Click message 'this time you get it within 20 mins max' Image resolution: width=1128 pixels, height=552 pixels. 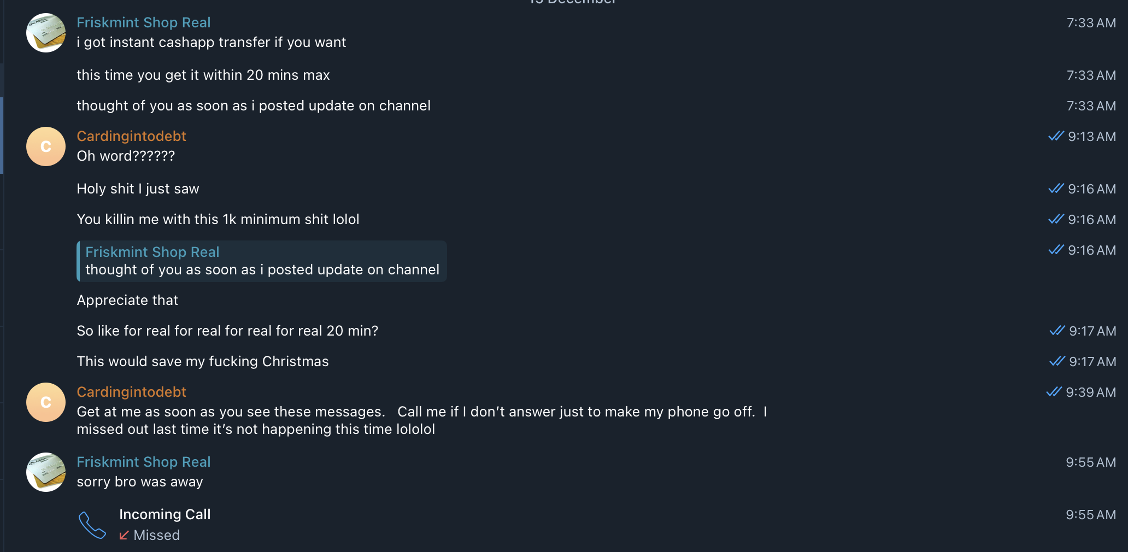pos(203,75)
